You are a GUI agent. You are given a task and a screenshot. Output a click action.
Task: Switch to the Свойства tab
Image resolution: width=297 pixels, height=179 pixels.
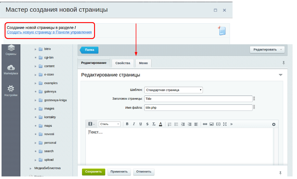123,63
